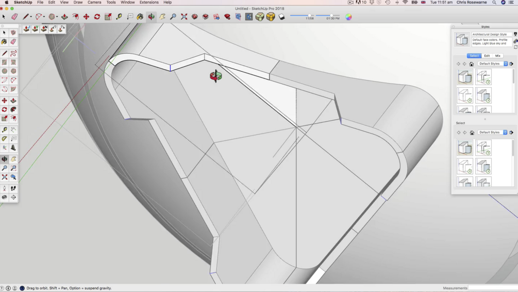
Task: Toggle the shadows display icon
Action: click(281, 17)
